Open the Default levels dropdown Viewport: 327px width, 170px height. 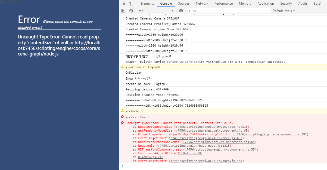[x=284, y=11]
